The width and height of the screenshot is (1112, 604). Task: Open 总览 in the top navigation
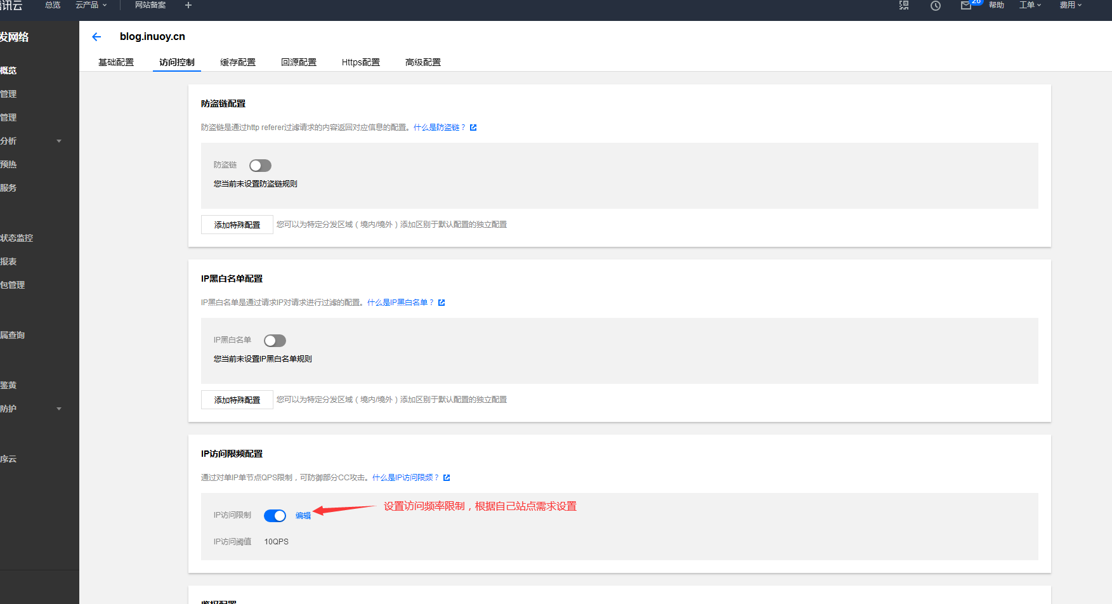53,5
